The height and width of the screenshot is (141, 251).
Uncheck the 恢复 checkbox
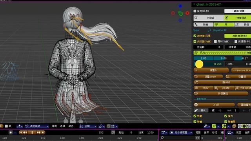point(195,116)
